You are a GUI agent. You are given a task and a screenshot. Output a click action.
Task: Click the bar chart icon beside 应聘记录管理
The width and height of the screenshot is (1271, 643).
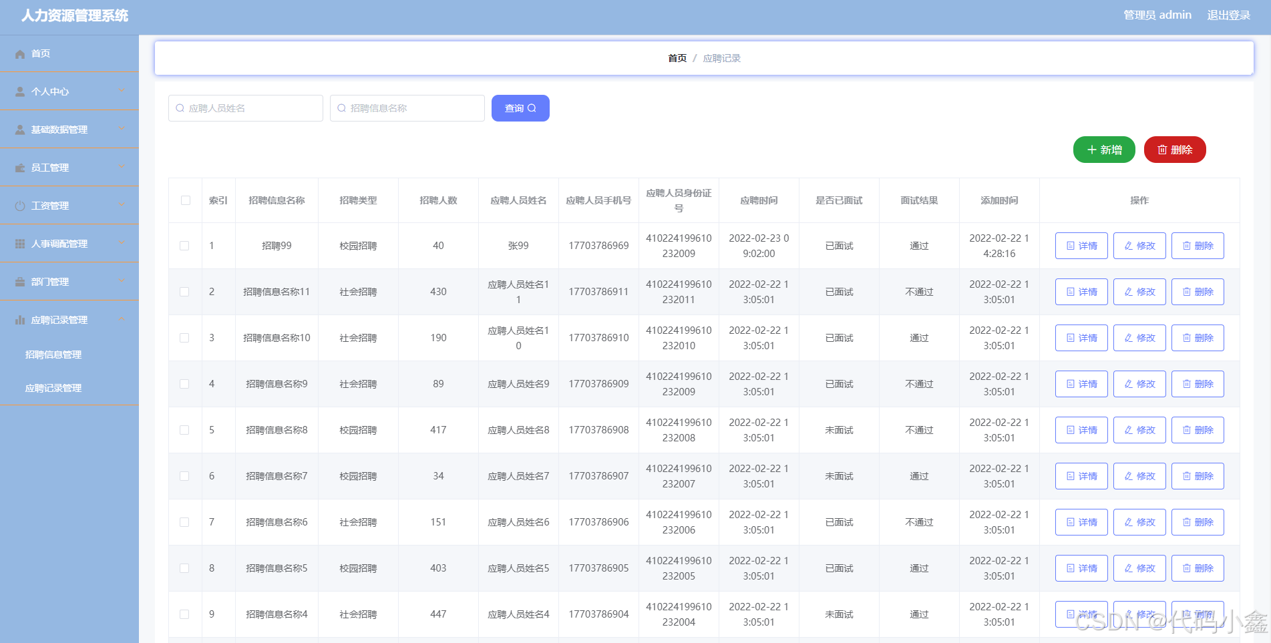pos(20,320)
